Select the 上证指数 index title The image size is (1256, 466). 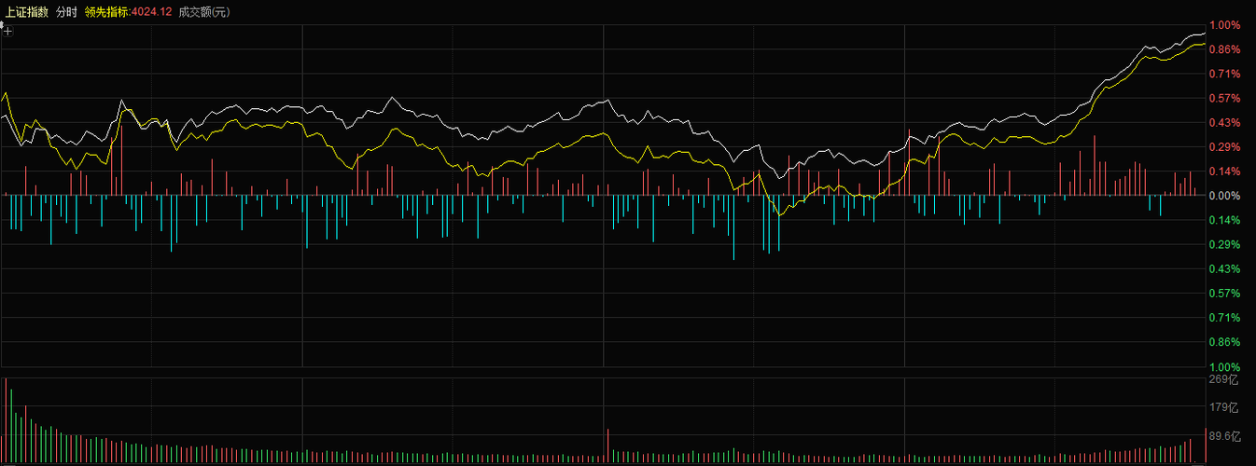pos(27,12)
